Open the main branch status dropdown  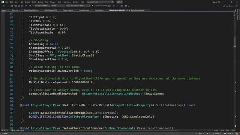click(x=217, y=133)
